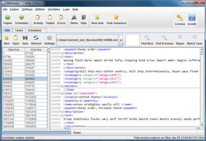The width and height of the screenshot is (206, 141).
Task: Open the XML file path dropdown
Action: pyautogui.click(x=121, y=40)
